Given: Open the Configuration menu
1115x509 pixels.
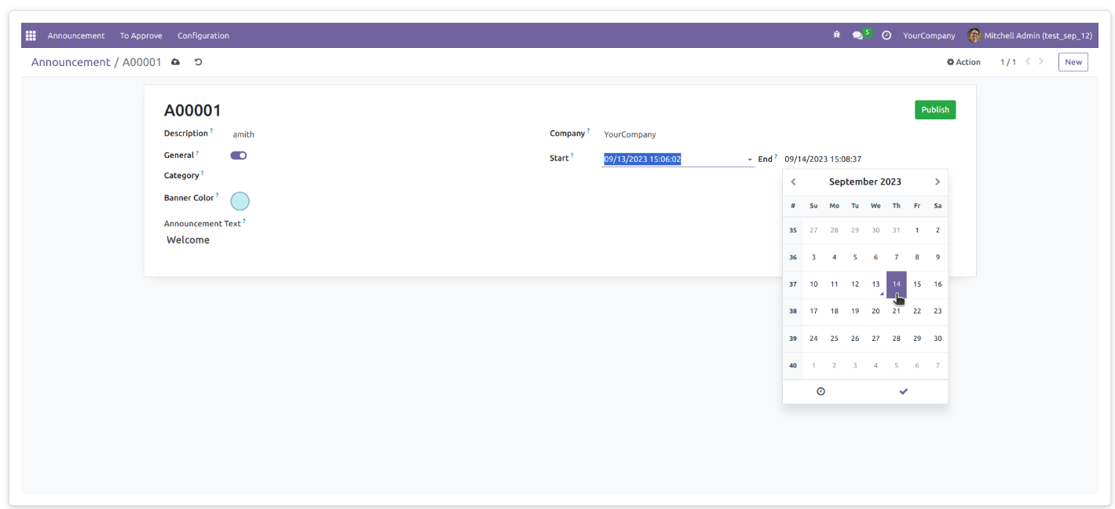Looking at the screenshot, I should click(x=203, y=35).
